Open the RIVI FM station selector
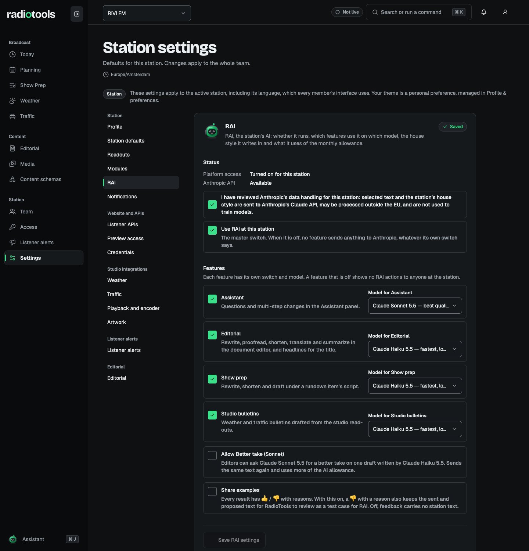This screenshot has width=529, height=551. coord(147,13)
